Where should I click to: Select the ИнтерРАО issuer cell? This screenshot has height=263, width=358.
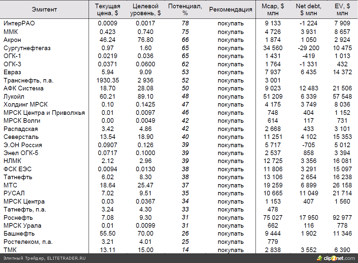pos(19,23)
